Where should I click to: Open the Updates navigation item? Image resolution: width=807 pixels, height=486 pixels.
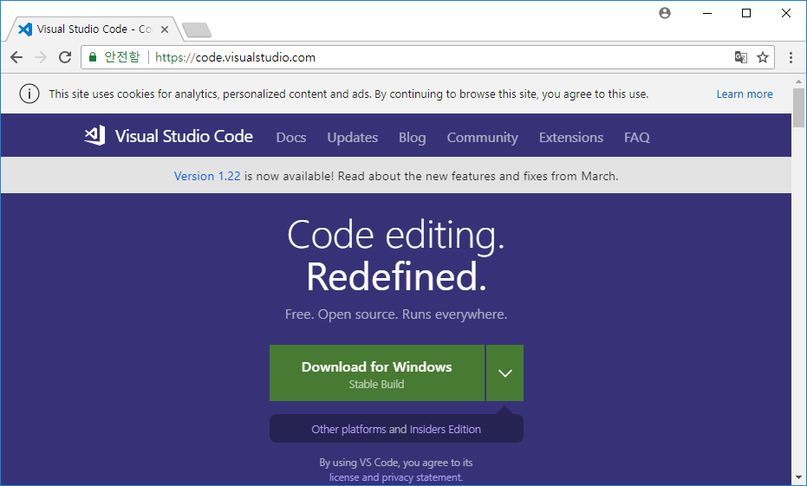(352, 137)
